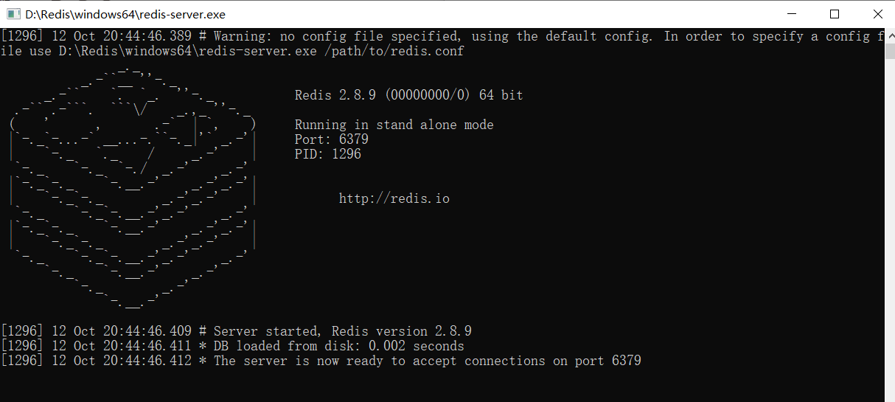Image resolution: width=895 pixels, height=402 pixels.
Task: Click the "PID: 1296" line
Action: (328, 154)
